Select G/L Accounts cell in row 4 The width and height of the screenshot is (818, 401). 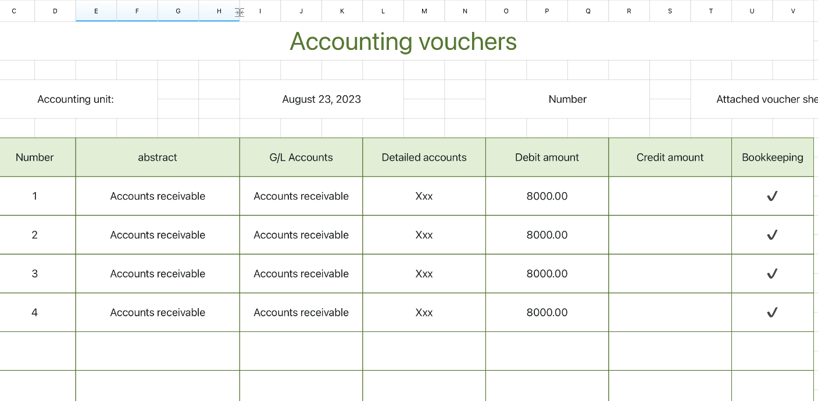tap(301, 312)
